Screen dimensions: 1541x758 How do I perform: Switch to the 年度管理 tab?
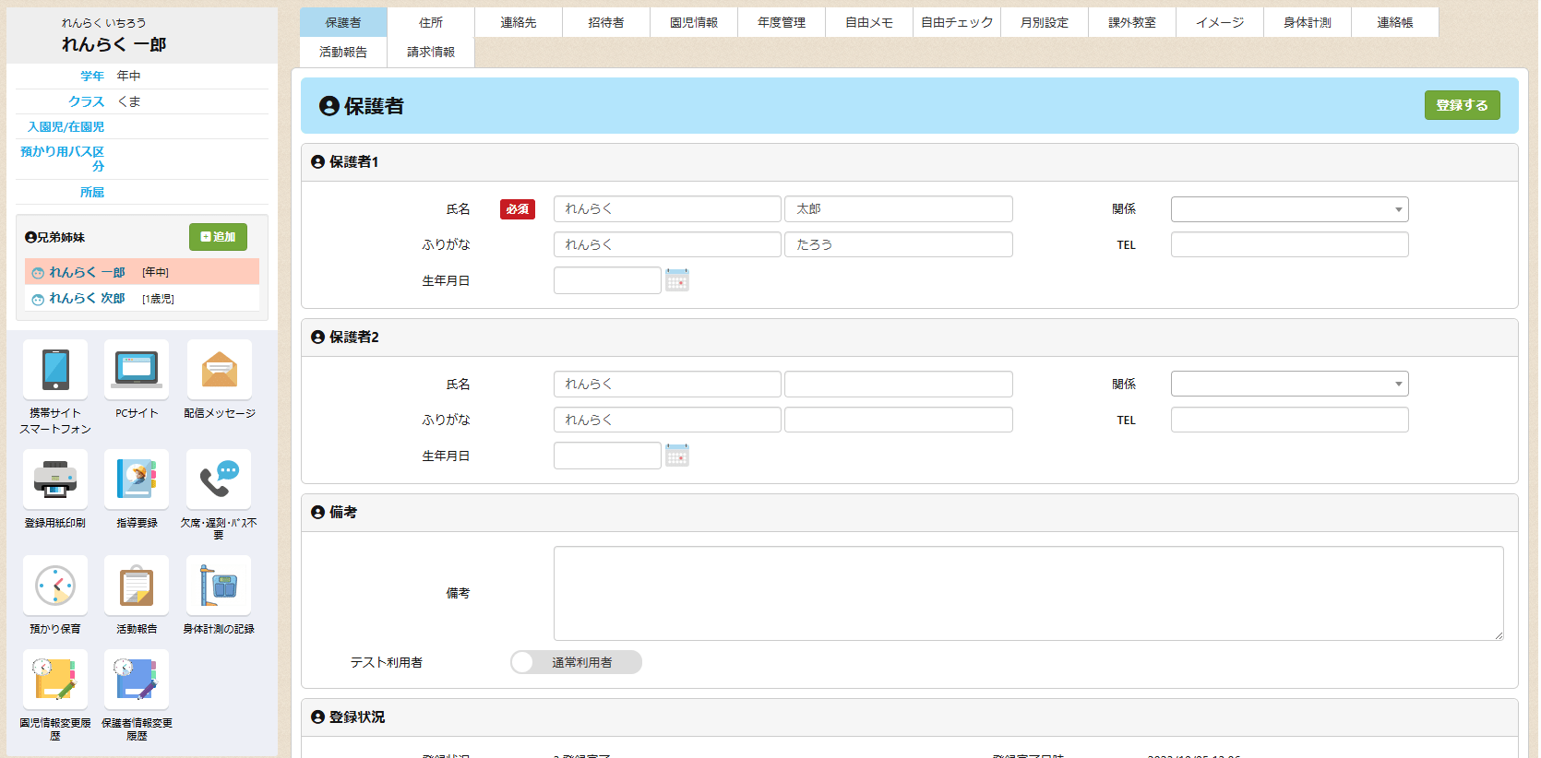[782, 22]
